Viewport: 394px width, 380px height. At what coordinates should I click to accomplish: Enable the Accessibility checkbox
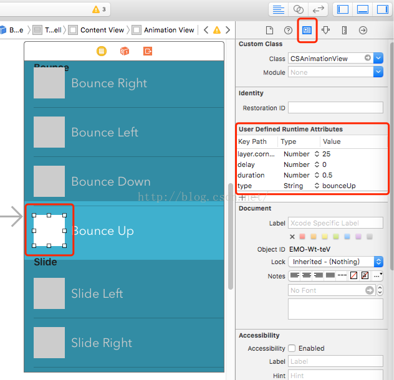coord(292,348)
